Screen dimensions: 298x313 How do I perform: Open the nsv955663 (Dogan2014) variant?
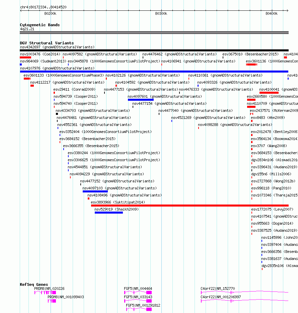click(x=272, y=223)
